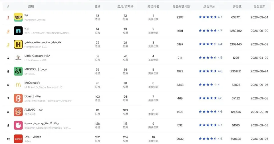Click the 应用 column header
Screen dimensions: 274x144
point(31,7)
